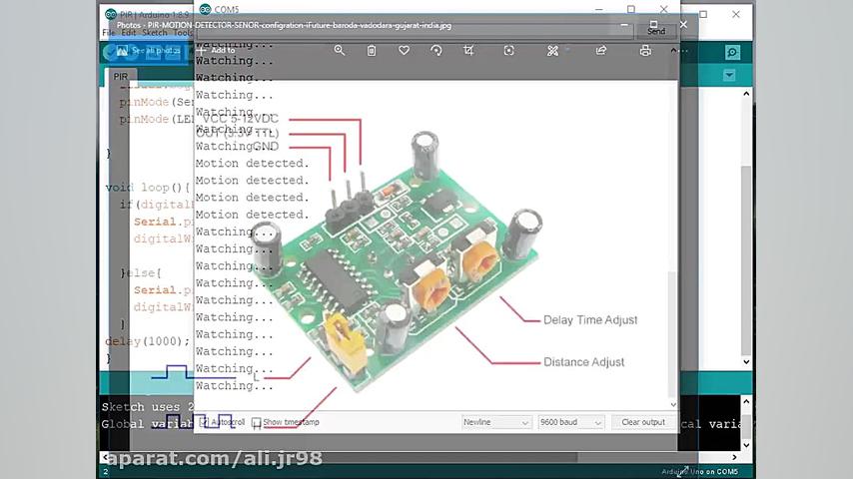Open the crop tool in Photos

(x=468, y=51)
